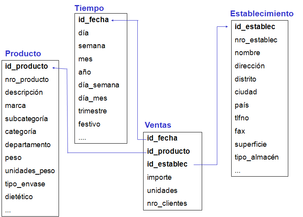Viewport: 303px width, 217px height.
Task: Click id_fecha in the Tiempo table
Action: (93, 20)
